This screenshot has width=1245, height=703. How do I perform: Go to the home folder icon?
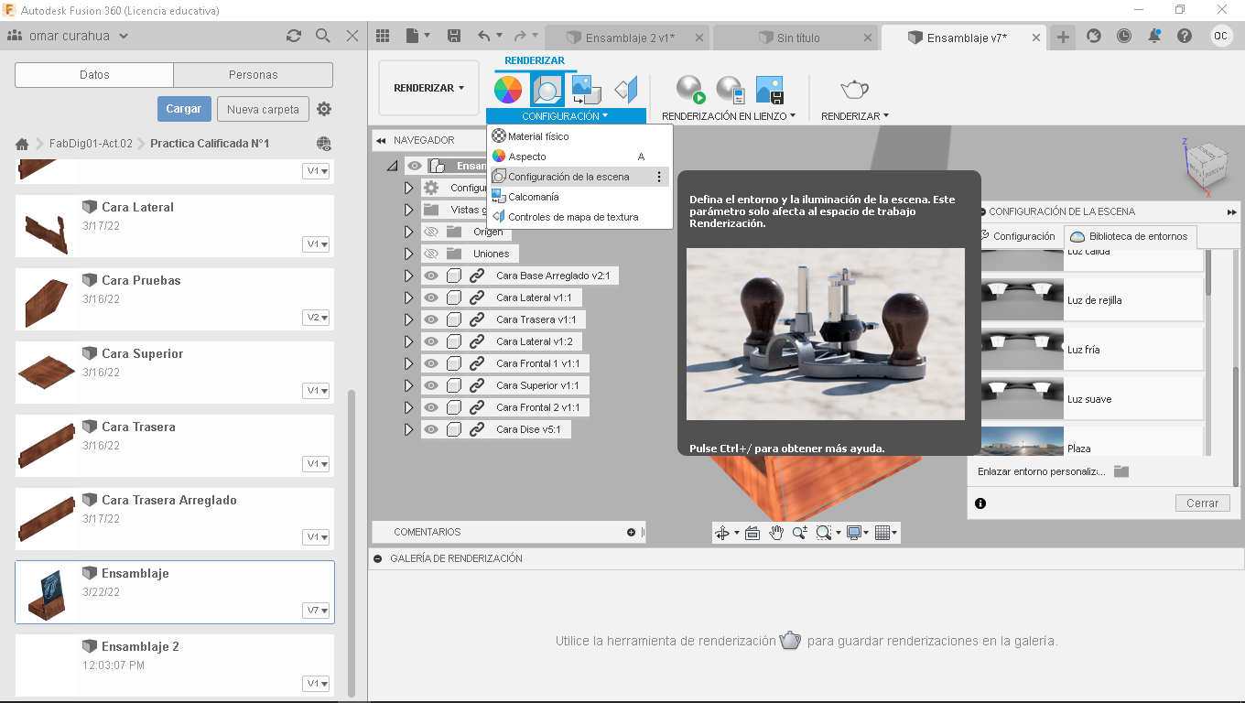tap(22, 144)
